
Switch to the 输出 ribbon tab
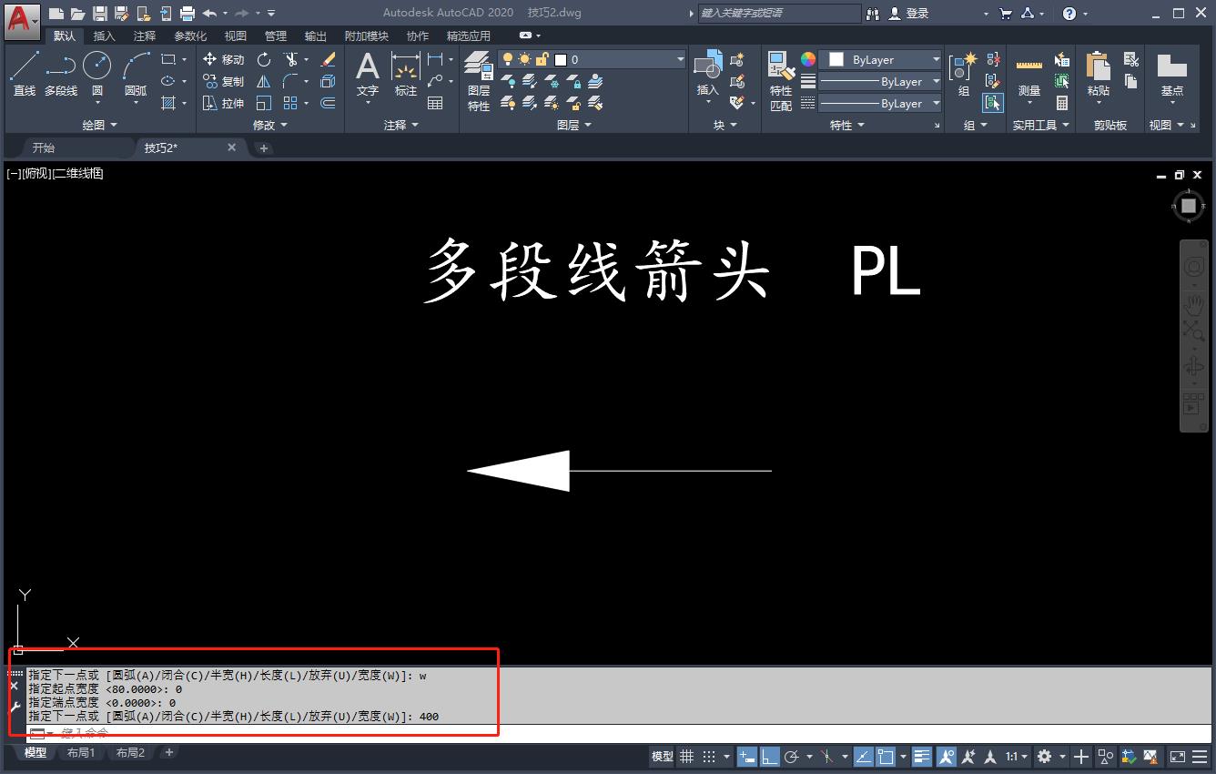click(316, 36)
